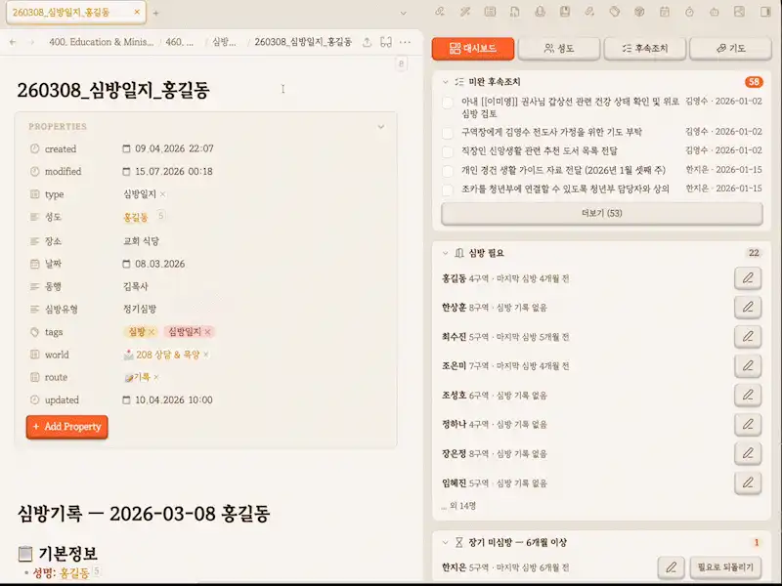Click the 더보기 (53) button
The height and width of the screenshot is (586, 782).
602,213
